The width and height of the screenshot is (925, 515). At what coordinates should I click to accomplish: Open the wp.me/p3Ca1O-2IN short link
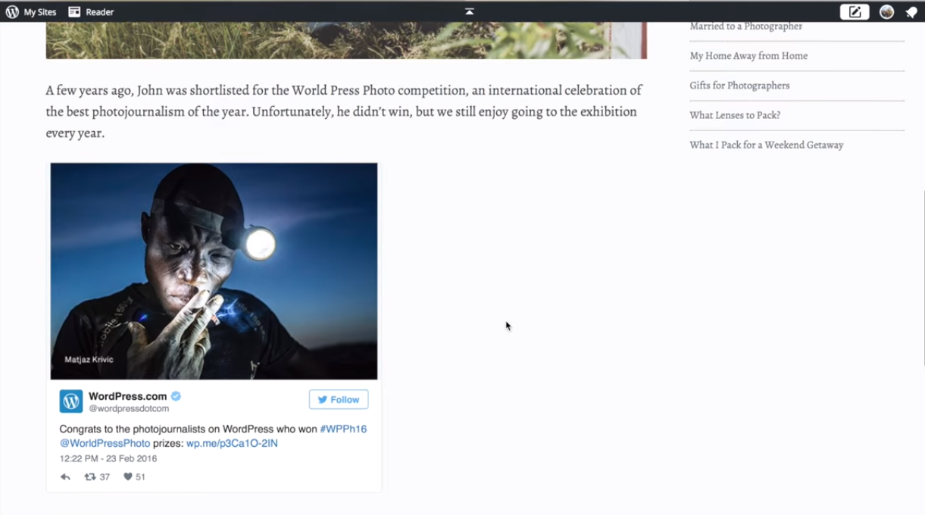coord(232,443)
